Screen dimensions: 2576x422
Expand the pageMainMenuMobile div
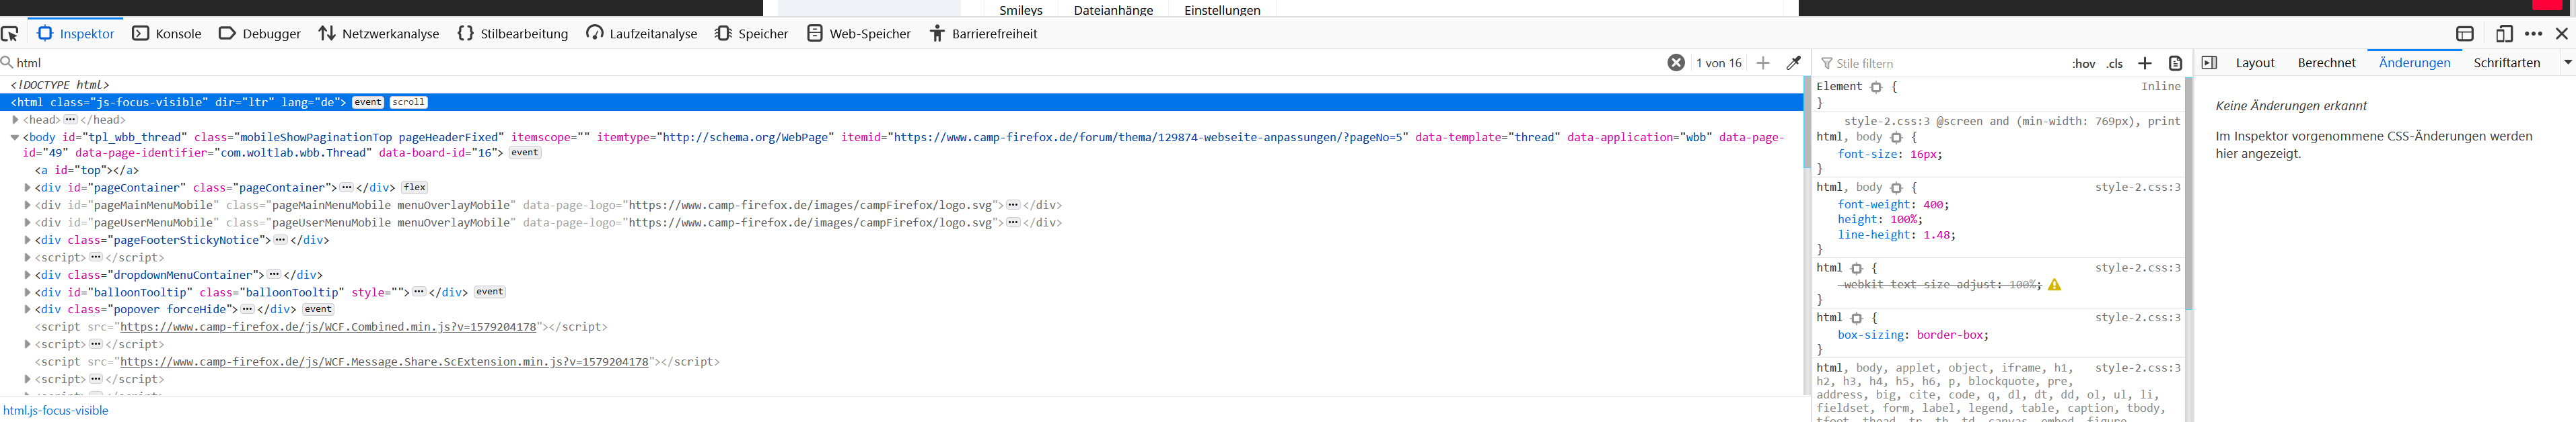27,206
